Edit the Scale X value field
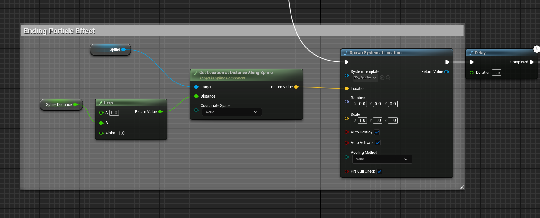 coord(362,120)
